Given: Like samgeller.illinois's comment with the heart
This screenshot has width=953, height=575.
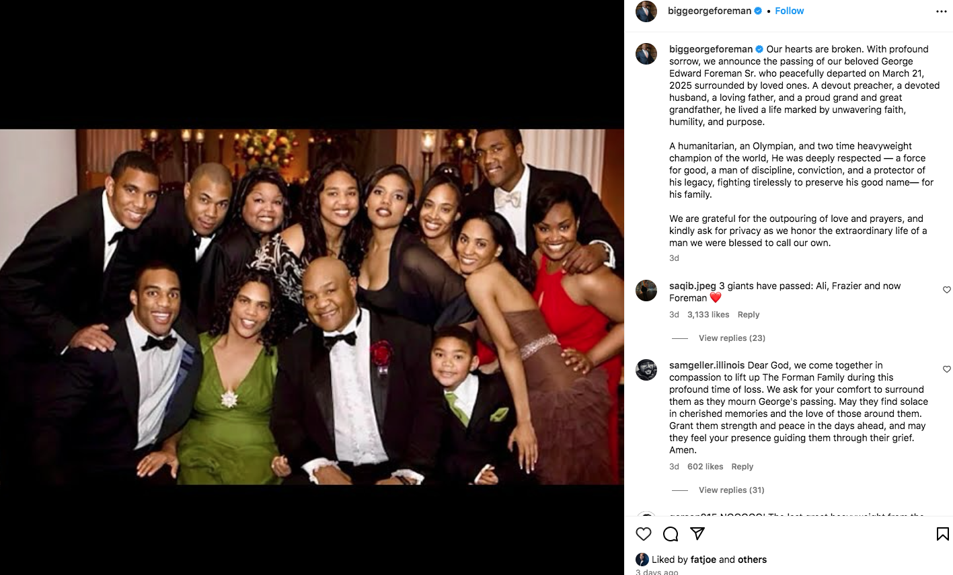Looking at the screenshot, I should 946,369.
